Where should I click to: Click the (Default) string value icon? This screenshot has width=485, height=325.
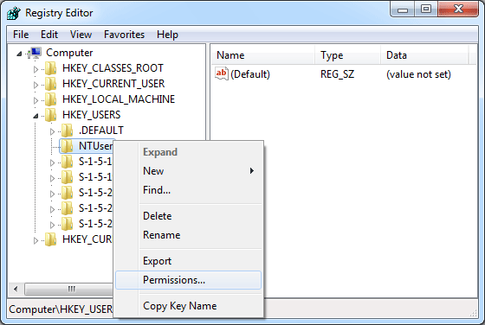[222, 73]
